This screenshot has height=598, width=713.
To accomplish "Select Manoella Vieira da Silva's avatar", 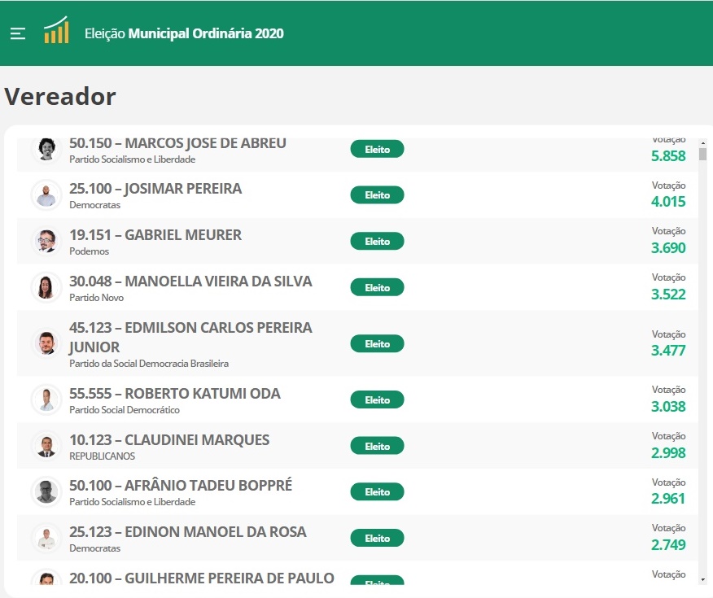I will coord(46,288).
